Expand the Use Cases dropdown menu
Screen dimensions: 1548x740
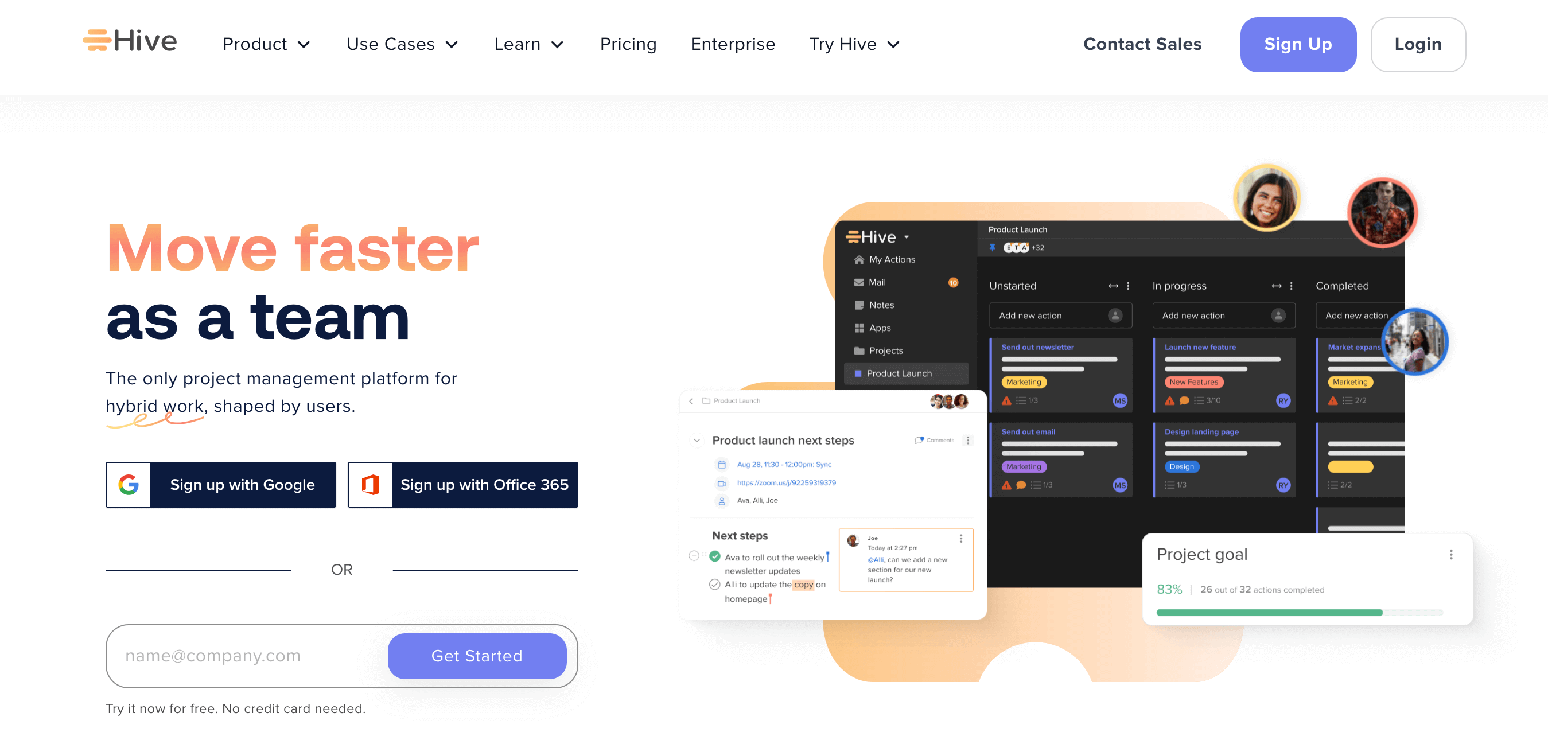(401, 44)
